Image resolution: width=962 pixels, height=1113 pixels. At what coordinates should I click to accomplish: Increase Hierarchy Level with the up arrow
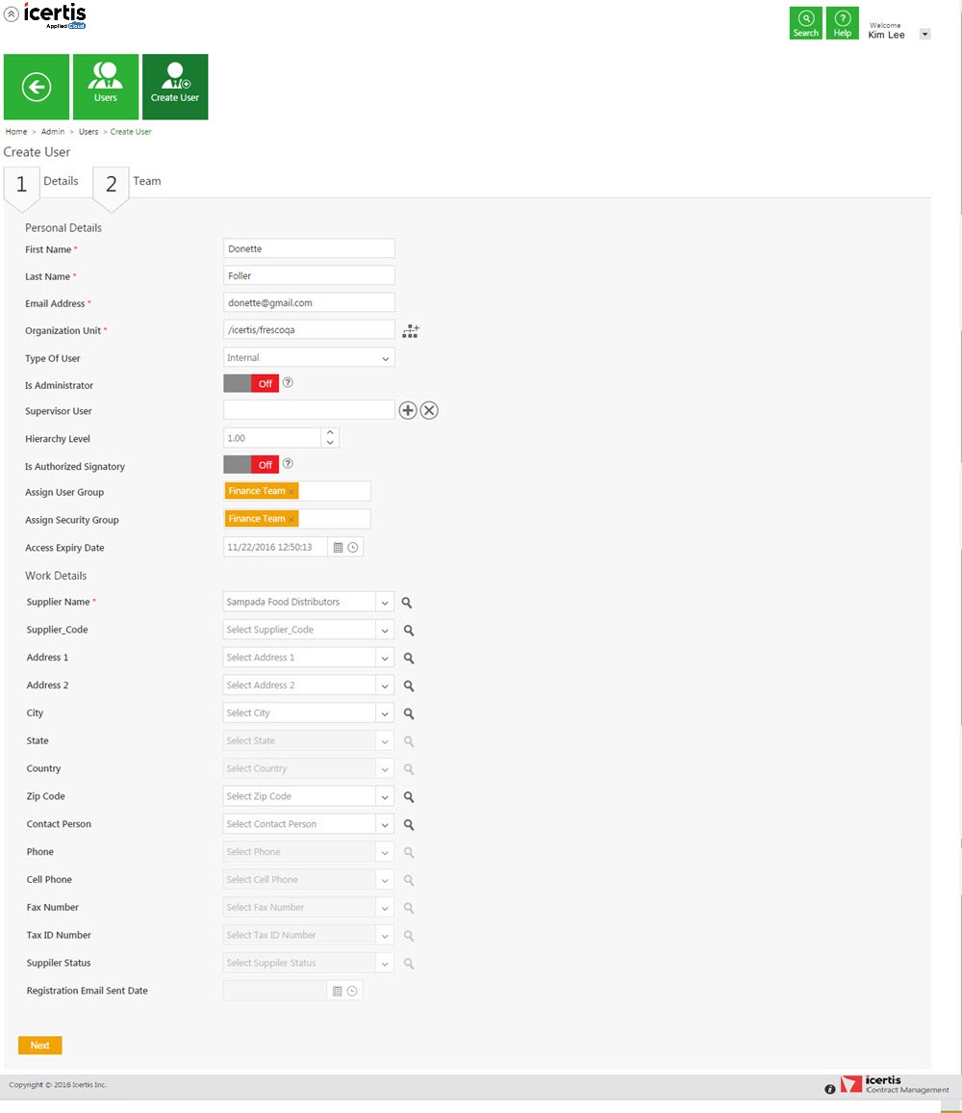tap(330, 433)
